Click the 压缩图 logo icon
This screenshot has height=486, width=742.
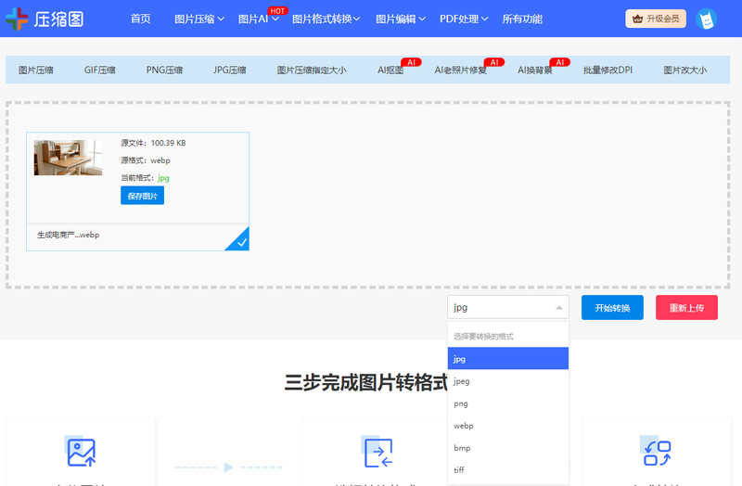pos(18,19)
